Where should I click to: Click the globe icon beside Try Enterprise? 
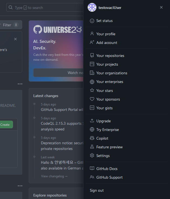92,129
